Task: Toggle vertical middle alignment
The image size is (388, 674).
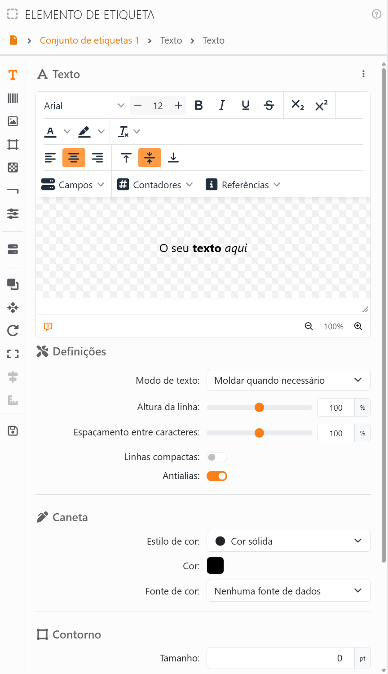Action: pyautogui.click(x=150, y=158)
